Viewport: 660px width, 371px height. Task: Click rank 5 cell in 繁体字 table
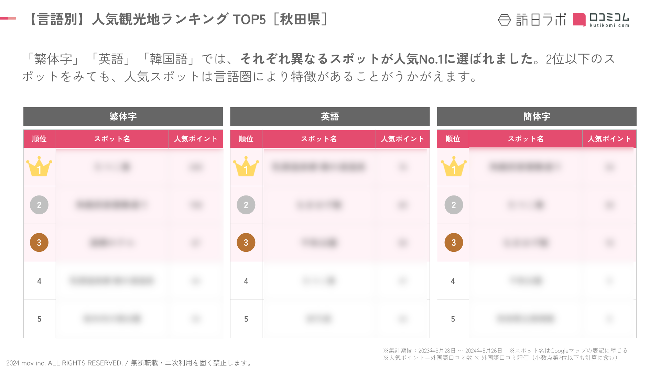click(x=39, y=319)
